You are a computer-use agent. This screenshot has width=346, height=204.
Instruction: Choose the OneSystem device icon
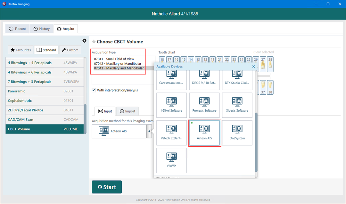(x=237, y=133)
